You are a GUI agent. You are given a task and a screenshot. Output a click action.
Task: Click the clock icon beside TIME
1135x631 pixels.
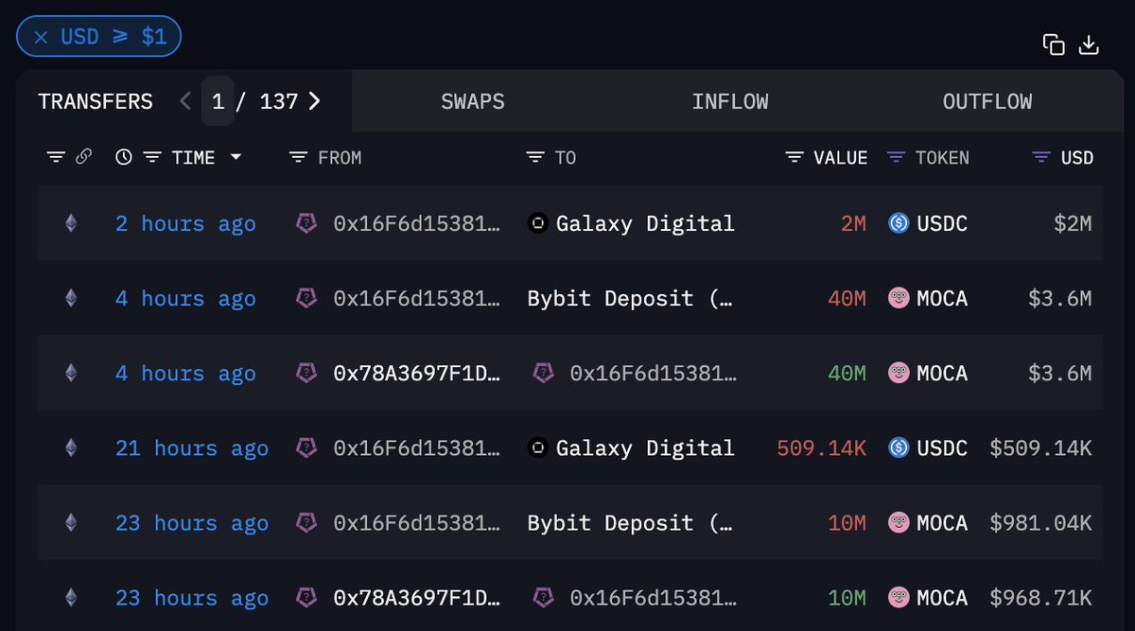pyautogui.click(x=124, y=157)
